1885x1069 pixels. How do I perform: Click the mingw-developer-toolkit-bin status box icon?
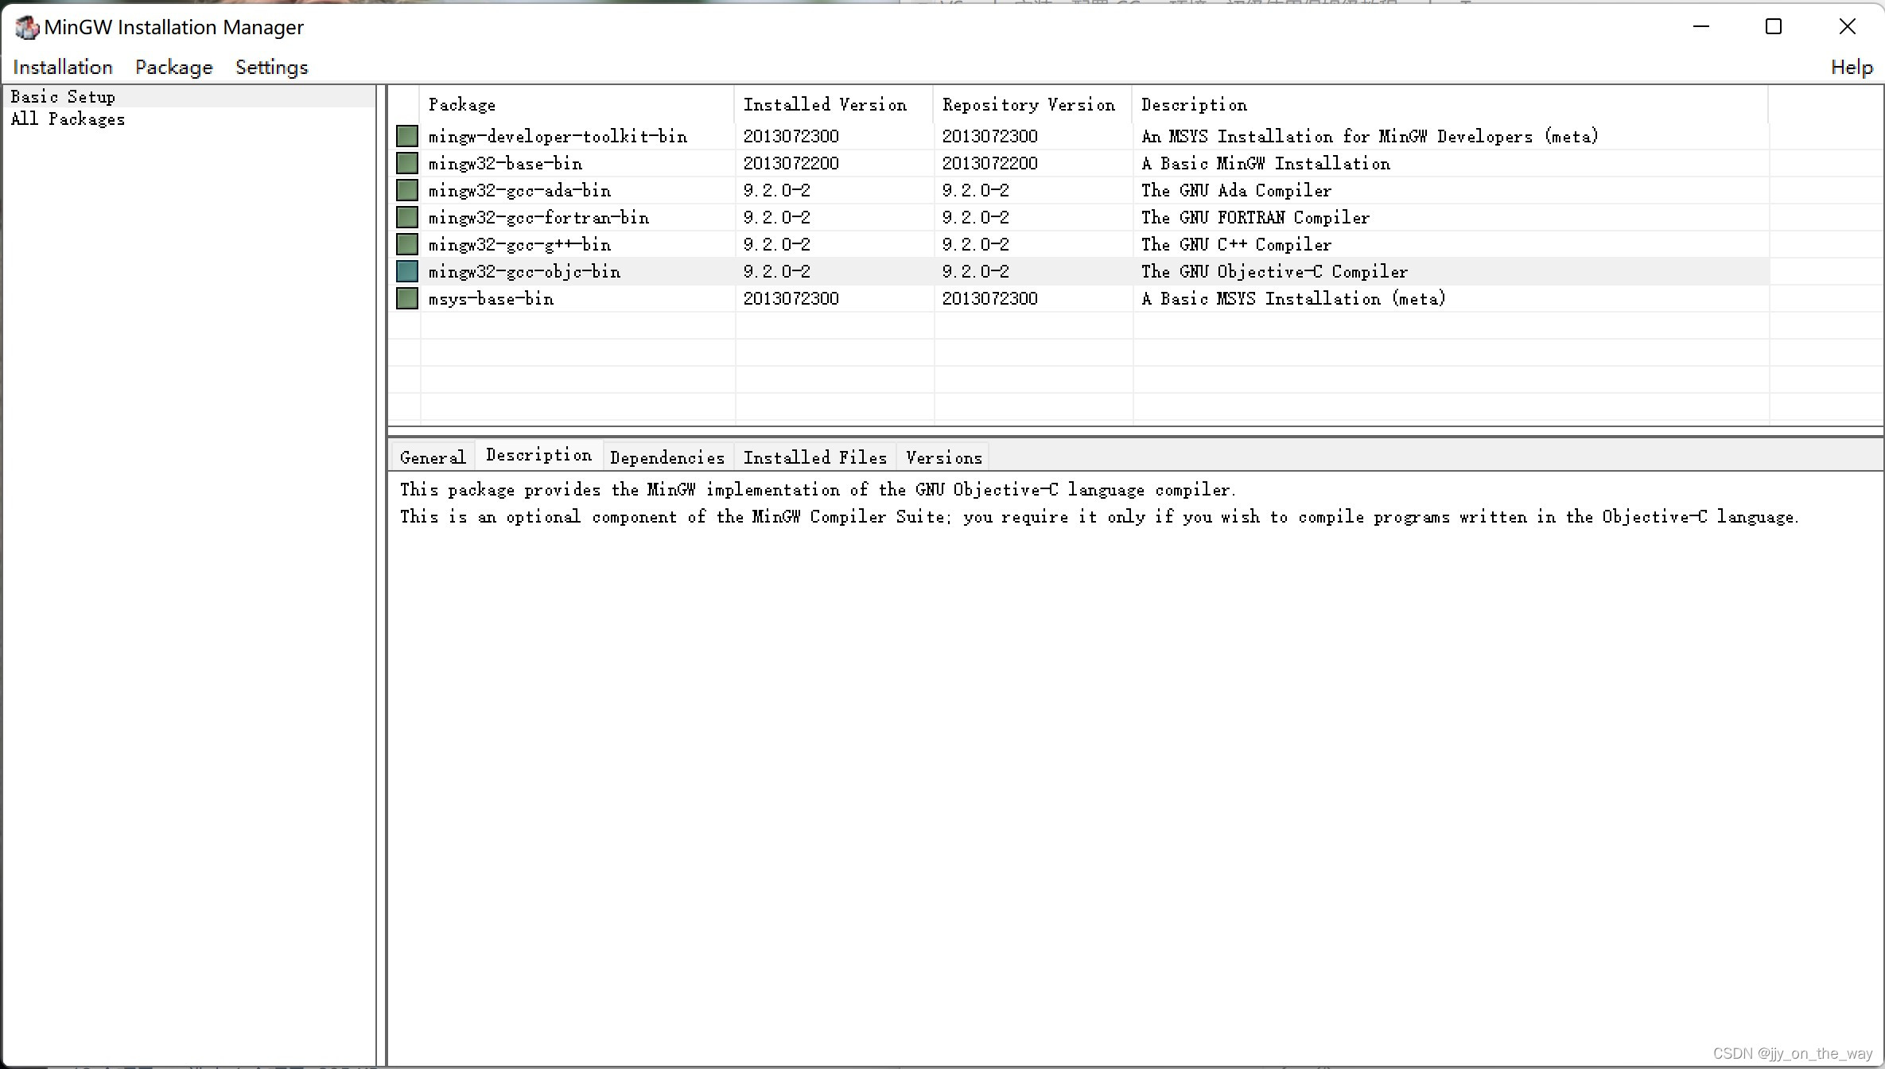[x=407, y=136]
